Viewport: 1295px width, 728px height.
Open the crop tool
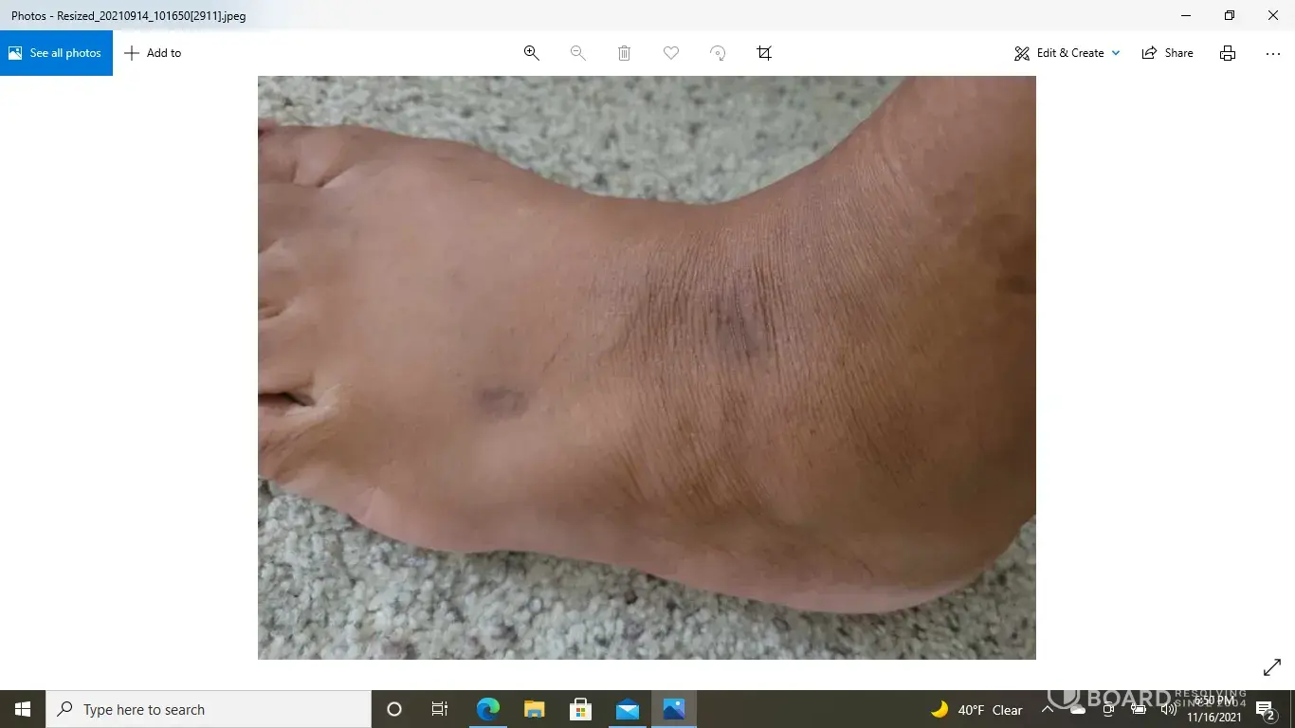(x=764, y=53)
